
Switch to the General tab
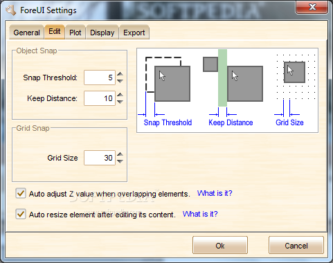coord(26,33)
